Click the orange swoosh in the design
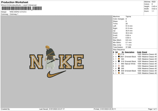Viewport: 158px width, 111px height. click(x=56, y=74)
